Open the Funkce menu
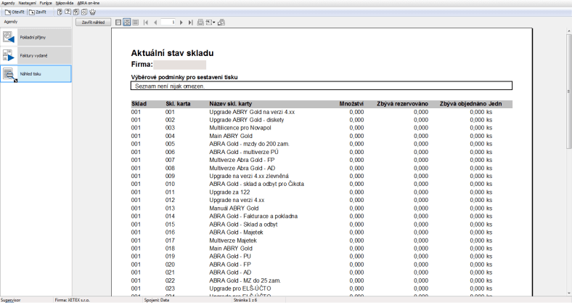This screenshot has height=303, width=572. coord(46,3)
